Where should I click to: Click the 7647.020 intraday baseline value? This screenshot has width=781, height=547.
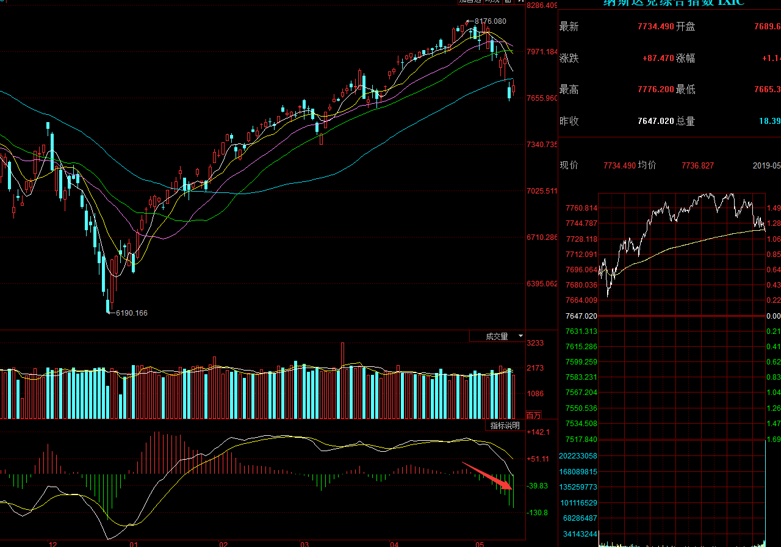pyautogui.click(x=581, y=316)
